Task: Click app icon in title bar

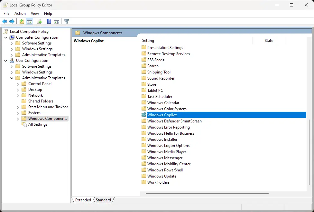Action: (x=5, y=5)
